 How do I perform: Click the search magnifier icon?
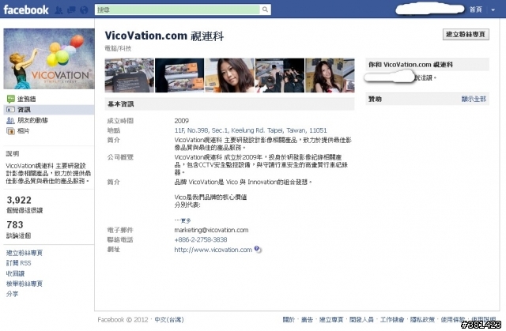[265, 9]
